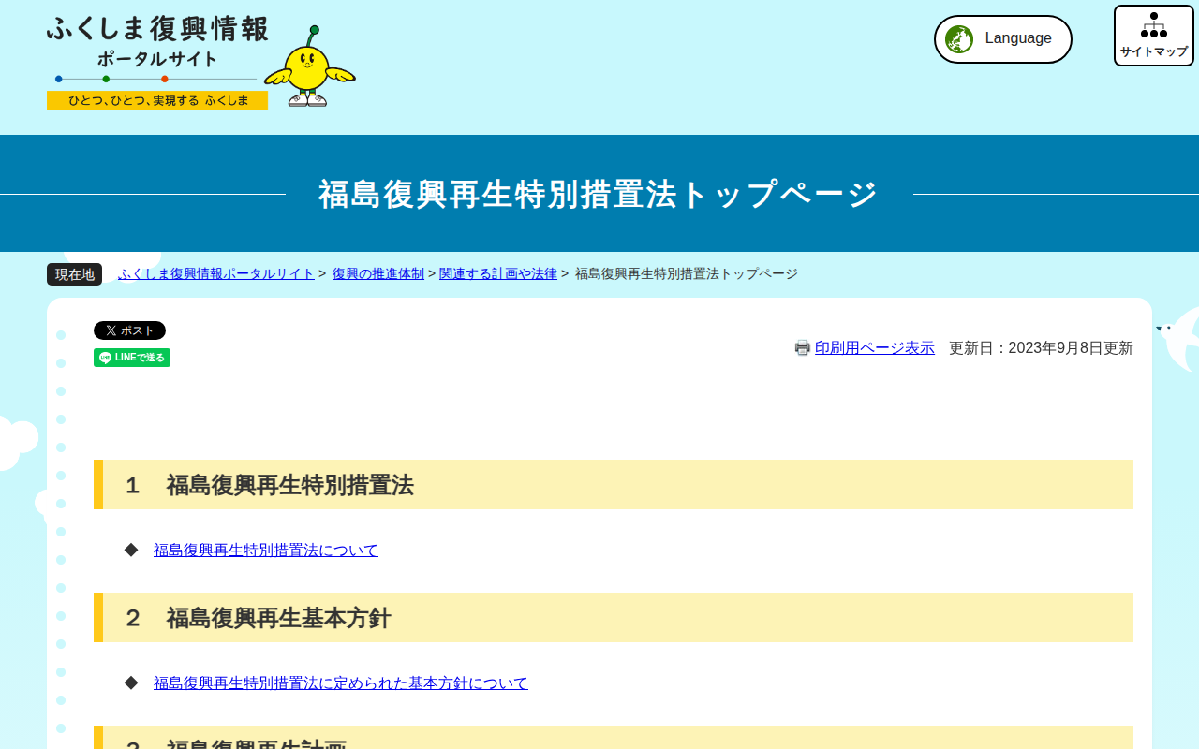Click the globe icon beside Language
1199x749 pixels.
(959, 39)
